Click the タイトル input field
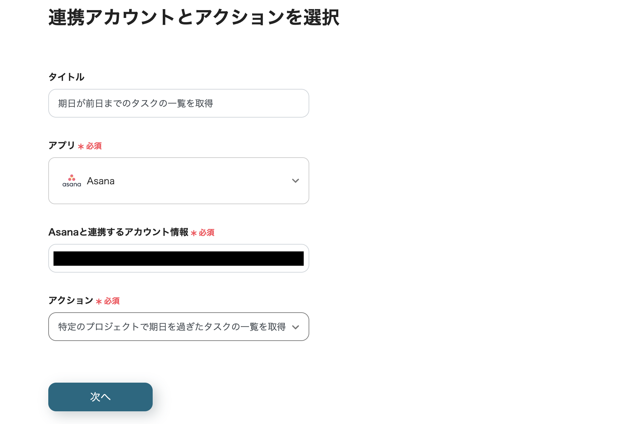This screenshot has width=627, height=424. point(178,103)
